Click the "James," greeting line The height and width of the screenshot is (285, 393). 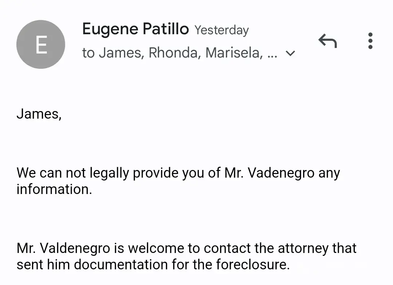point(39,114)
